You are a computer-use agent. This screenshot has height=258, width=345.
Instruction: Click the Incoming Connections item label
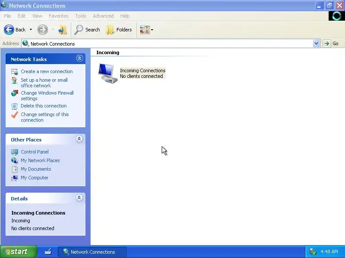(x=142, y=73)
